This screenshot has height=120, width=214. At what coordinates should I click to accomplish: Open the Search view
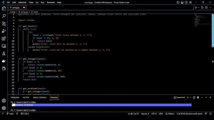[x=4, y=16]
